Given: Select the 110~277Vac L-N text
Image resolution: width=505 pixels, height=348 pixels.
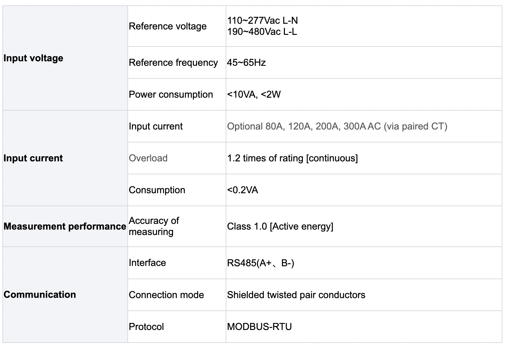Looking at the screenshot, I should [262, 20].
